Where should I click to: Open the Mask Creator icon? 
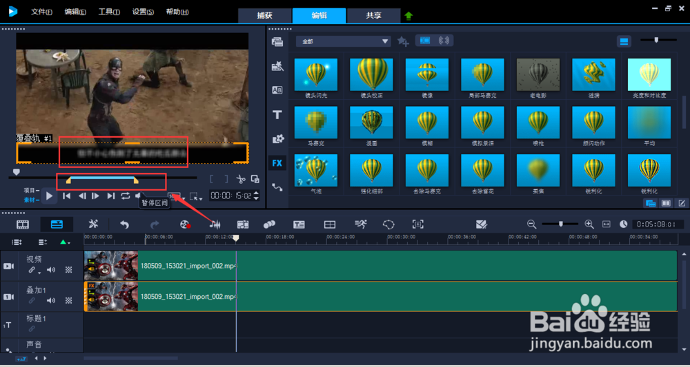[x=388, y=224]
